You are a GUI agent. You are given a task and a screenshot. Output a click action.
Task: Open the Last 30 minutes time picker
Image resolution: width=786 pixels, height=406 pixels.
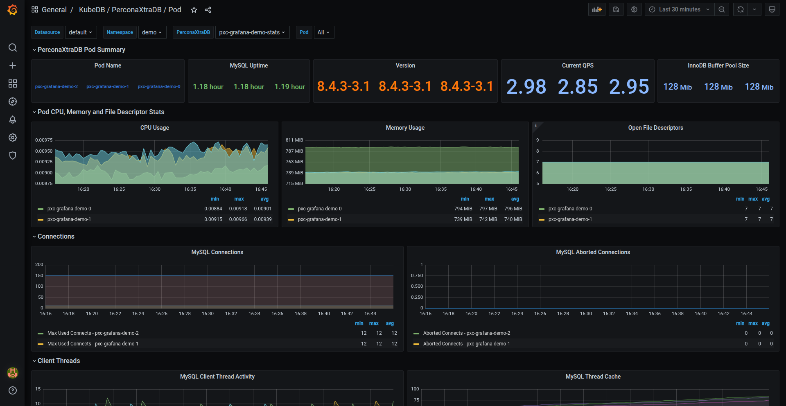click(x=680, y=9)
